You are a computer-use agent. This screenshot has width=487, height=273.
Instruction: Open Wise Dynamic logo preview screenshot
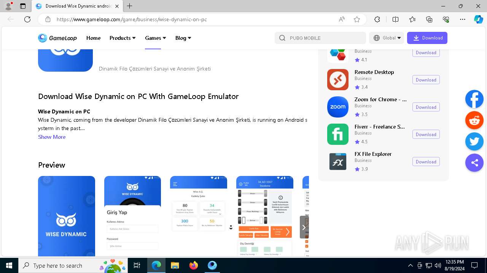click(x=67, y=216)
